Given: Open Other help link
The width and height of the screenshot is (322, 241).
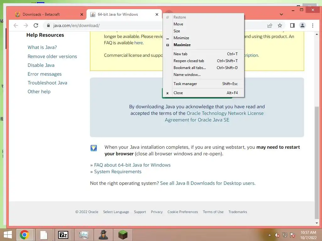Looking at the screenshot, I should pyautogui.click(x=39, y=92).
